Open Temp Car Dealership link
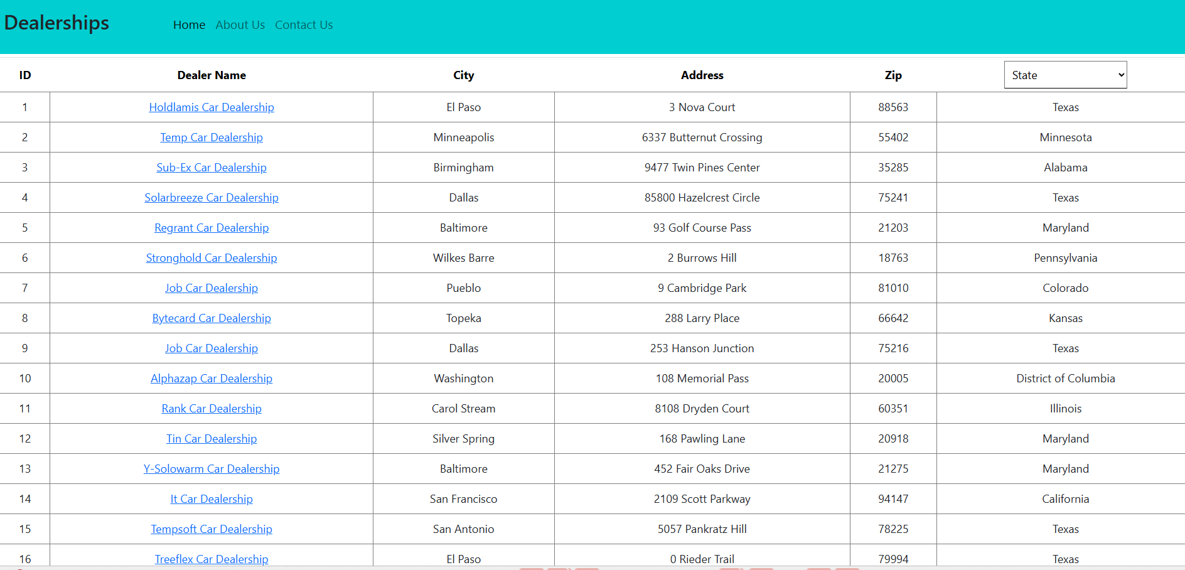Screen dimensions: 1185x570 tap(212, 137)
